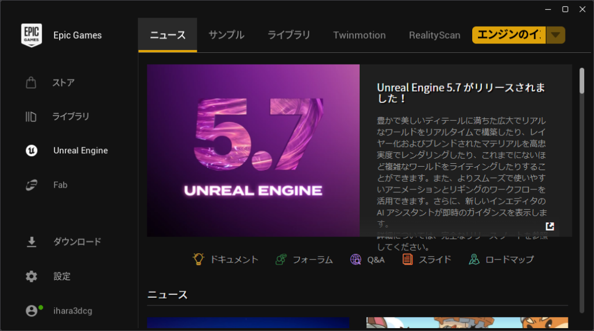594x331 pixels.
Task: Open the Downloads arrow icon
Action: click(31, 242)
